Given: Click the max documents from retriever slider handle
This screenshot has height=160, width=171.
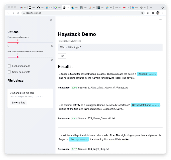Looking at the screenshot, I should 18,57.
